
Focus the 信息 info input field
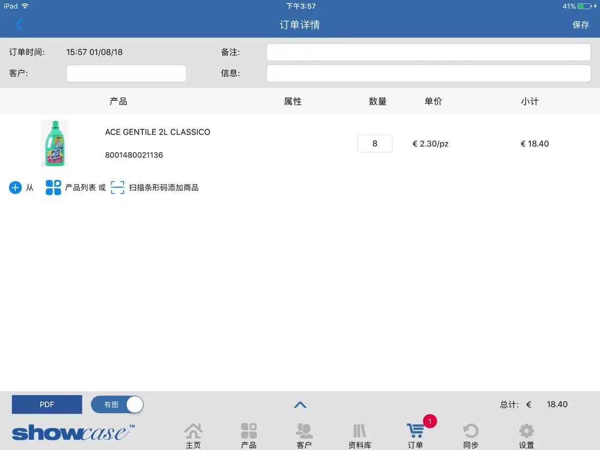point(428,73)
